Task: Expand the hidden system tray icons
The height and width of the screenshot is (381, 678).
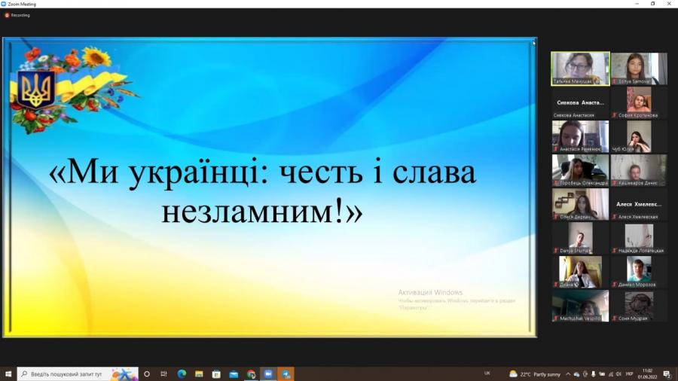Action: click(568, 374)
